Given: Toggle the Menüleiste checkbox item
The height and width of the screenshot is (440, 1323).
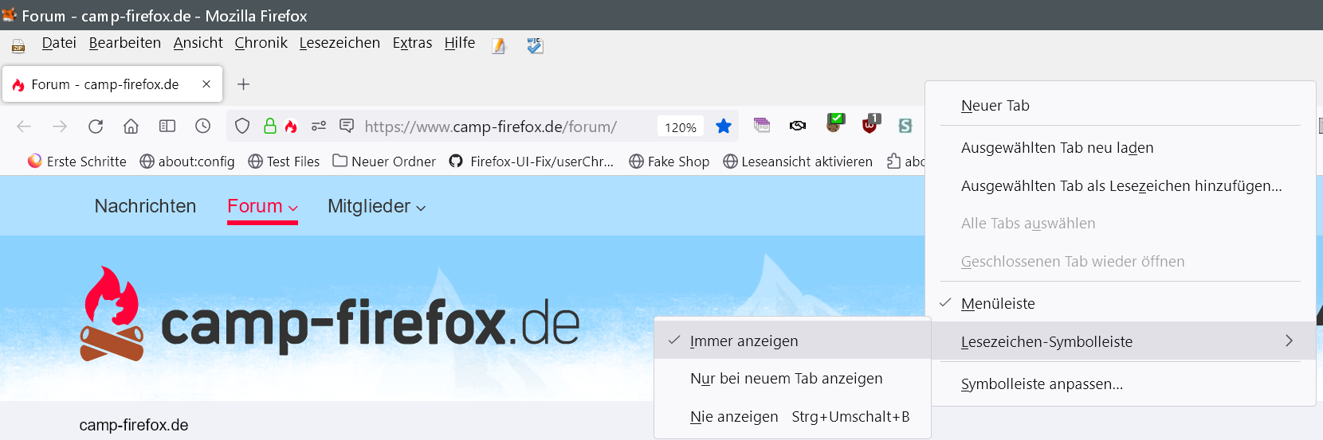Looking at the screenshot, I should (1120, 304).
